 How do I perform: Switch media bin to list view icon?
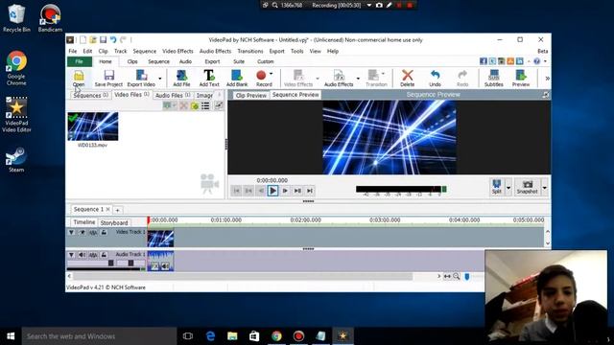coord(205,106)
